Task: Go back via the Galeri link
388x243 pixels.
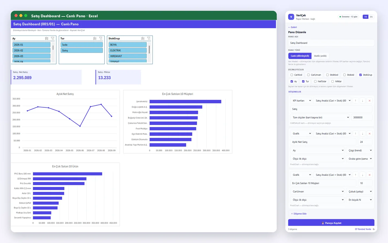Action: [292, 27]
